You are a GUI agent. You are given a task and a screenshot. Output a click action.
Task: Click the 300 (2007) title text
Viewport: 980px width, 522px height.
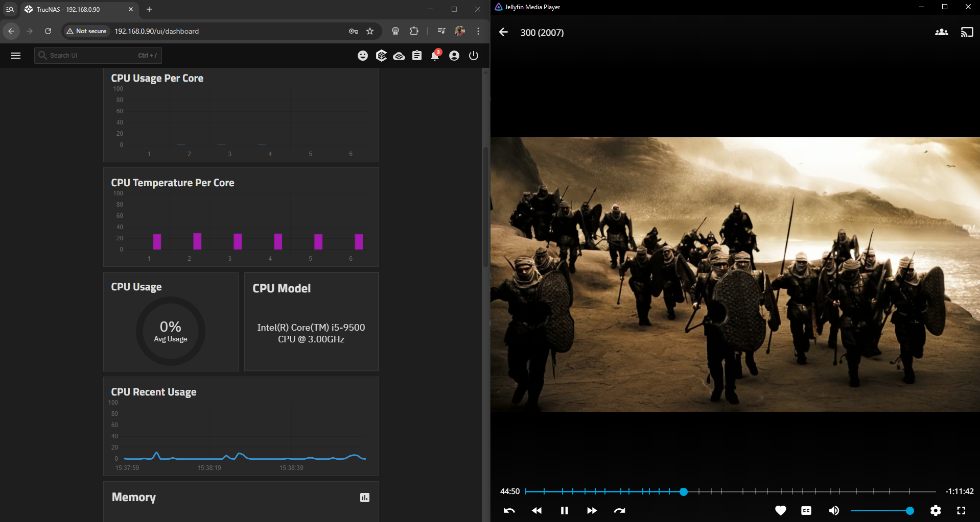point(542,33)
